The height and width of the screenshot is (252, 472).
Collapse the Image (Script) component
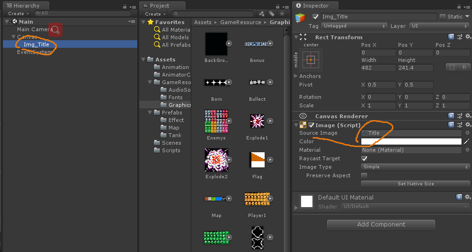(296, 125)
